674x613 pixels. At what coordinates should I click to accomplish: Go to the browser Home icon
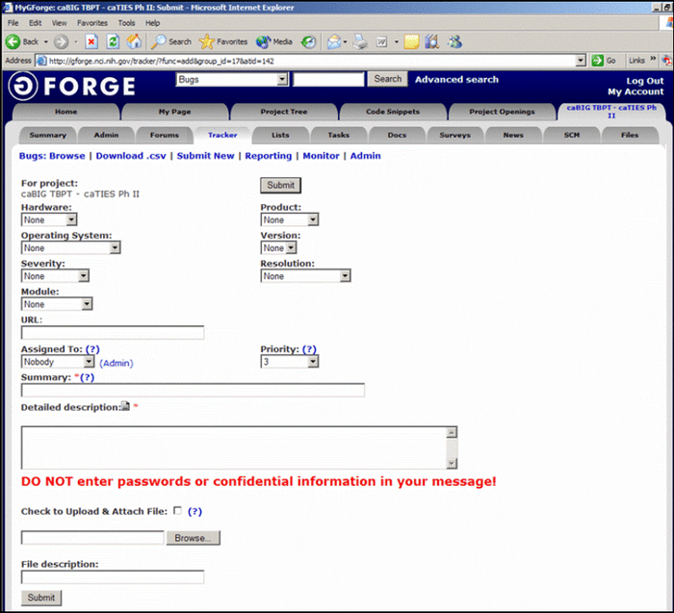[134, 41]
